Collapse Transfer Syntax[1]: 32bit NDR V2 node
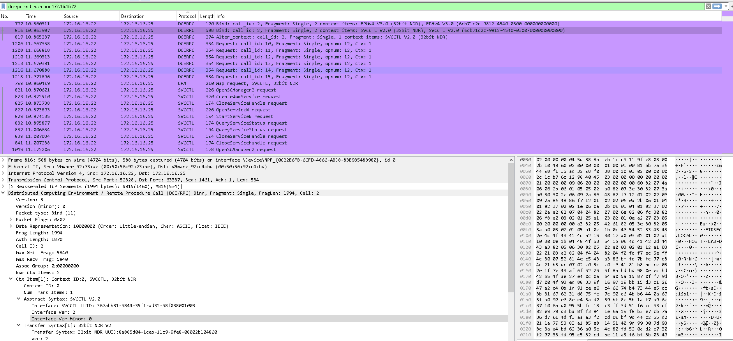The height and width of the screenshot is (341, 733). [19, 325]
